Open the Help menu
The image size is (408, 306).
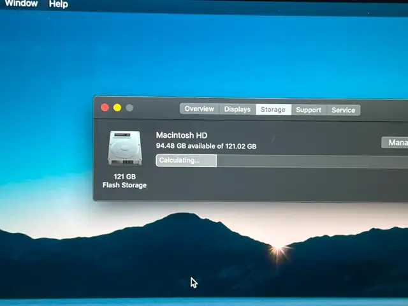point(59,4)
